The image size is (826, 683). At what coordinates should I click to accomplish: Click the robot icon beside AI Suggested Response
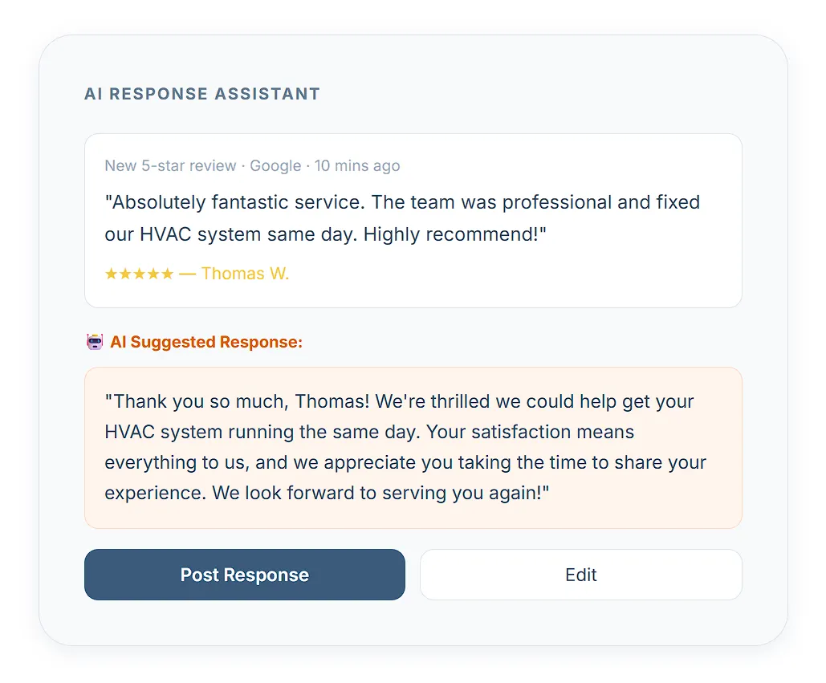coord(95,342)
